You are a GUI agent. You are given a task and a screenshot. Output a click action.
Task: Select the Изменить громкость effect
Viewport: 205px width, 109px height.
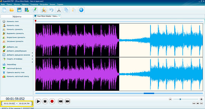[x=13, y=29]
